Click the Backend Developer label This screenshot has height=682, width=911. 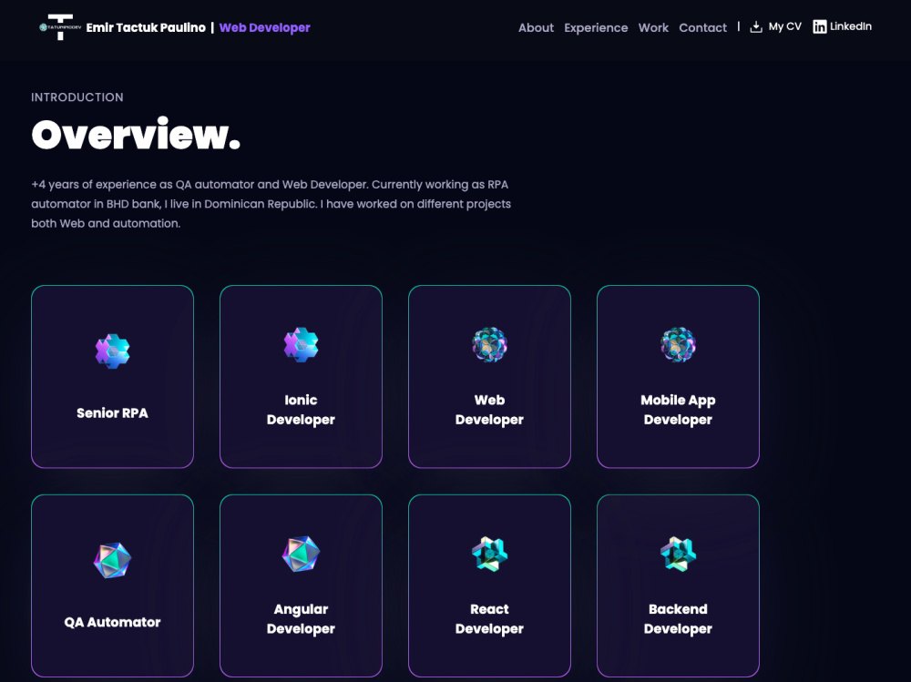coord(678,618)
